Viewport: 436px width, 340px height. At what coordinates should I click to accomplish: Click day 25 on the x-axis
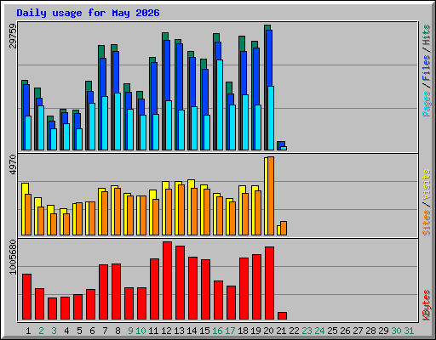(332, 331)
